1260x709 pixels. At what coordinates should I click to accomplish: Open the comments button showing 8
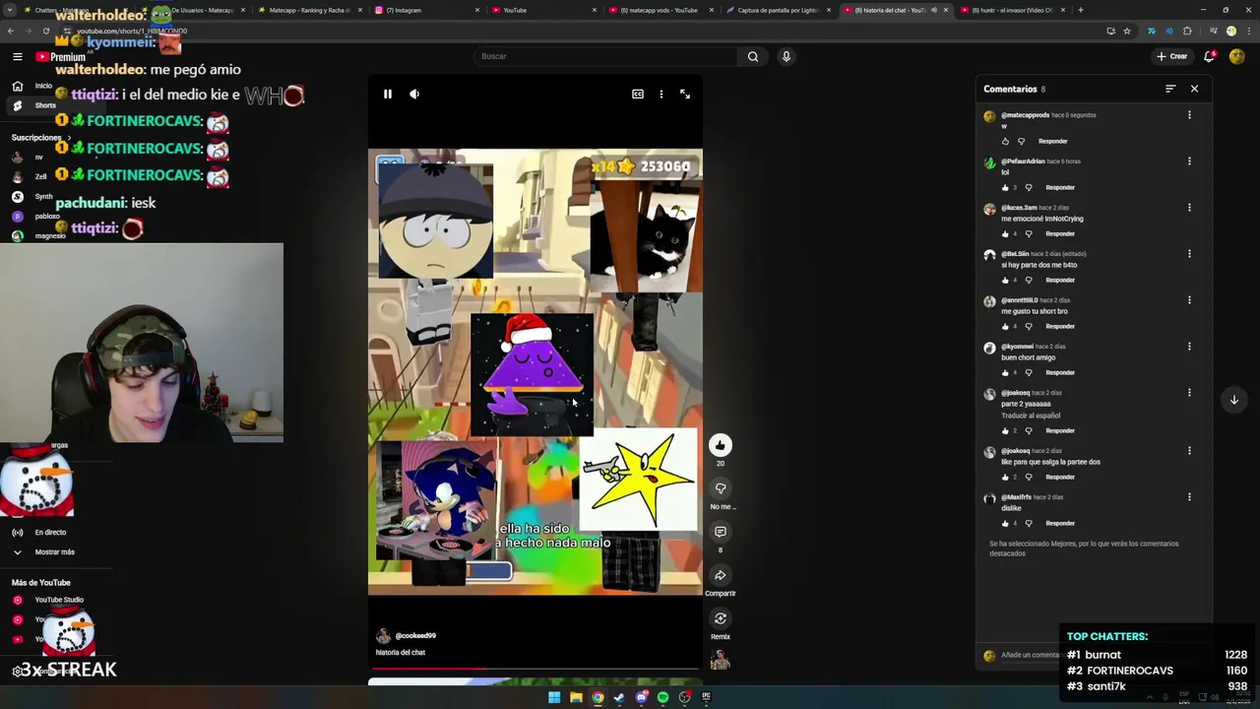click(x=721, y=532)
